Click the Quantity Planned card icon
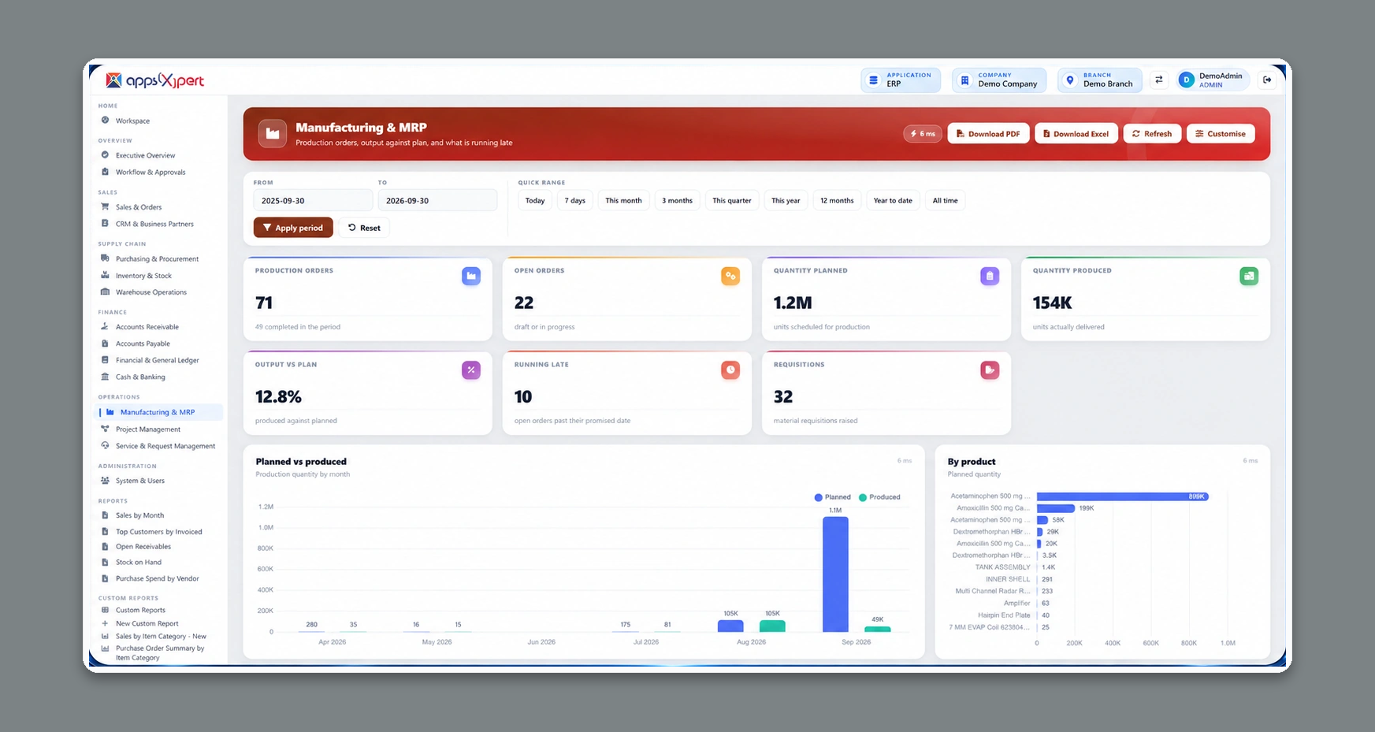This screenshot has height=732, width=1375. [990, 276]
